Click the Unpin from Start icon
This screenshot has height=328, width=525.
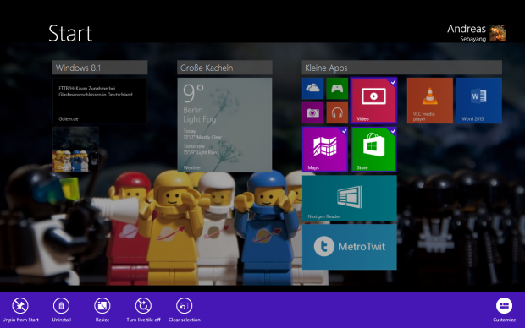20,306
